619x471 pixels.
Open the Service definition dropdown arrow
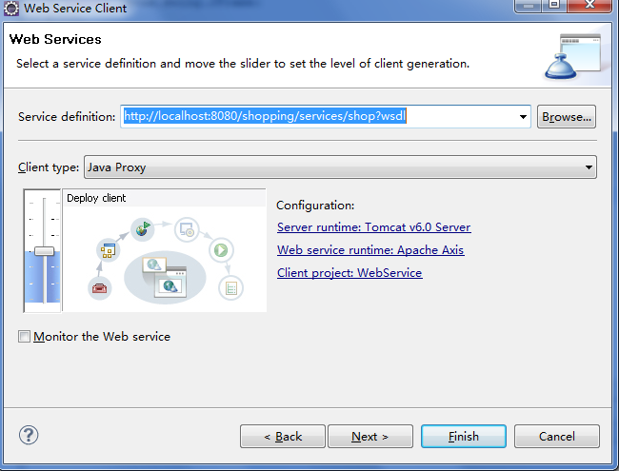(523, 117)
